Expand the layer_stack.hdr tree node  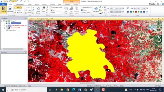pyautogui.click(x=4, y=28)
